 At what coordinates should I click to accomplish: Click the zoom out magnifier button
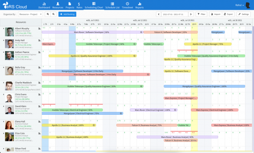[x=53, y=14]
